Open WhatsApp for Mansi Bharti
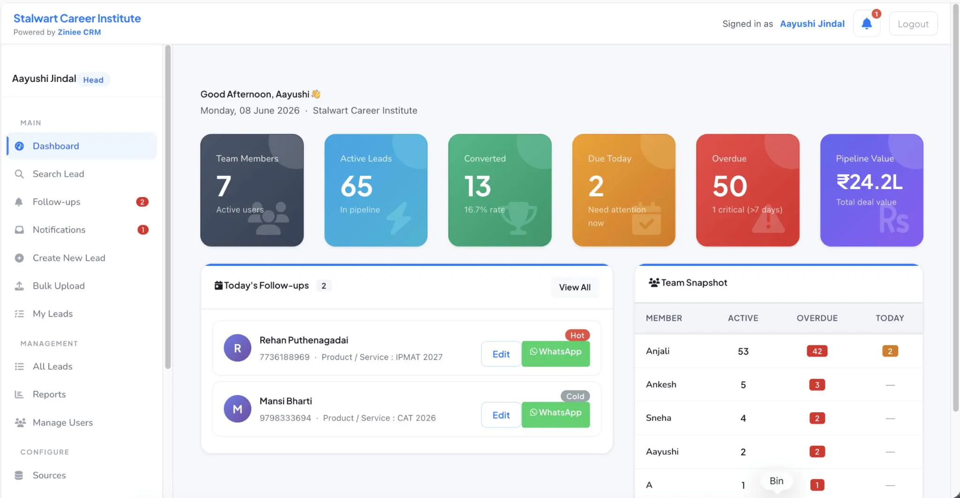Image resolution: width=960 pixels, height=498 pixels. pos(555,415)
